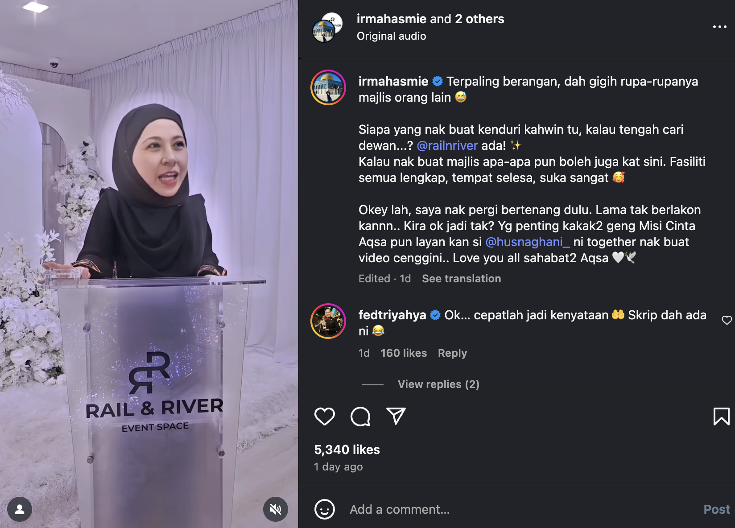Expand View replies (2)

click(438, 384)
